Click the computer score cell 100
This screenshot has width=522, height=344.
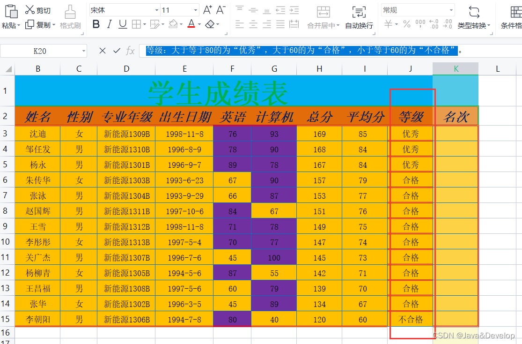[x=274, y=258]
